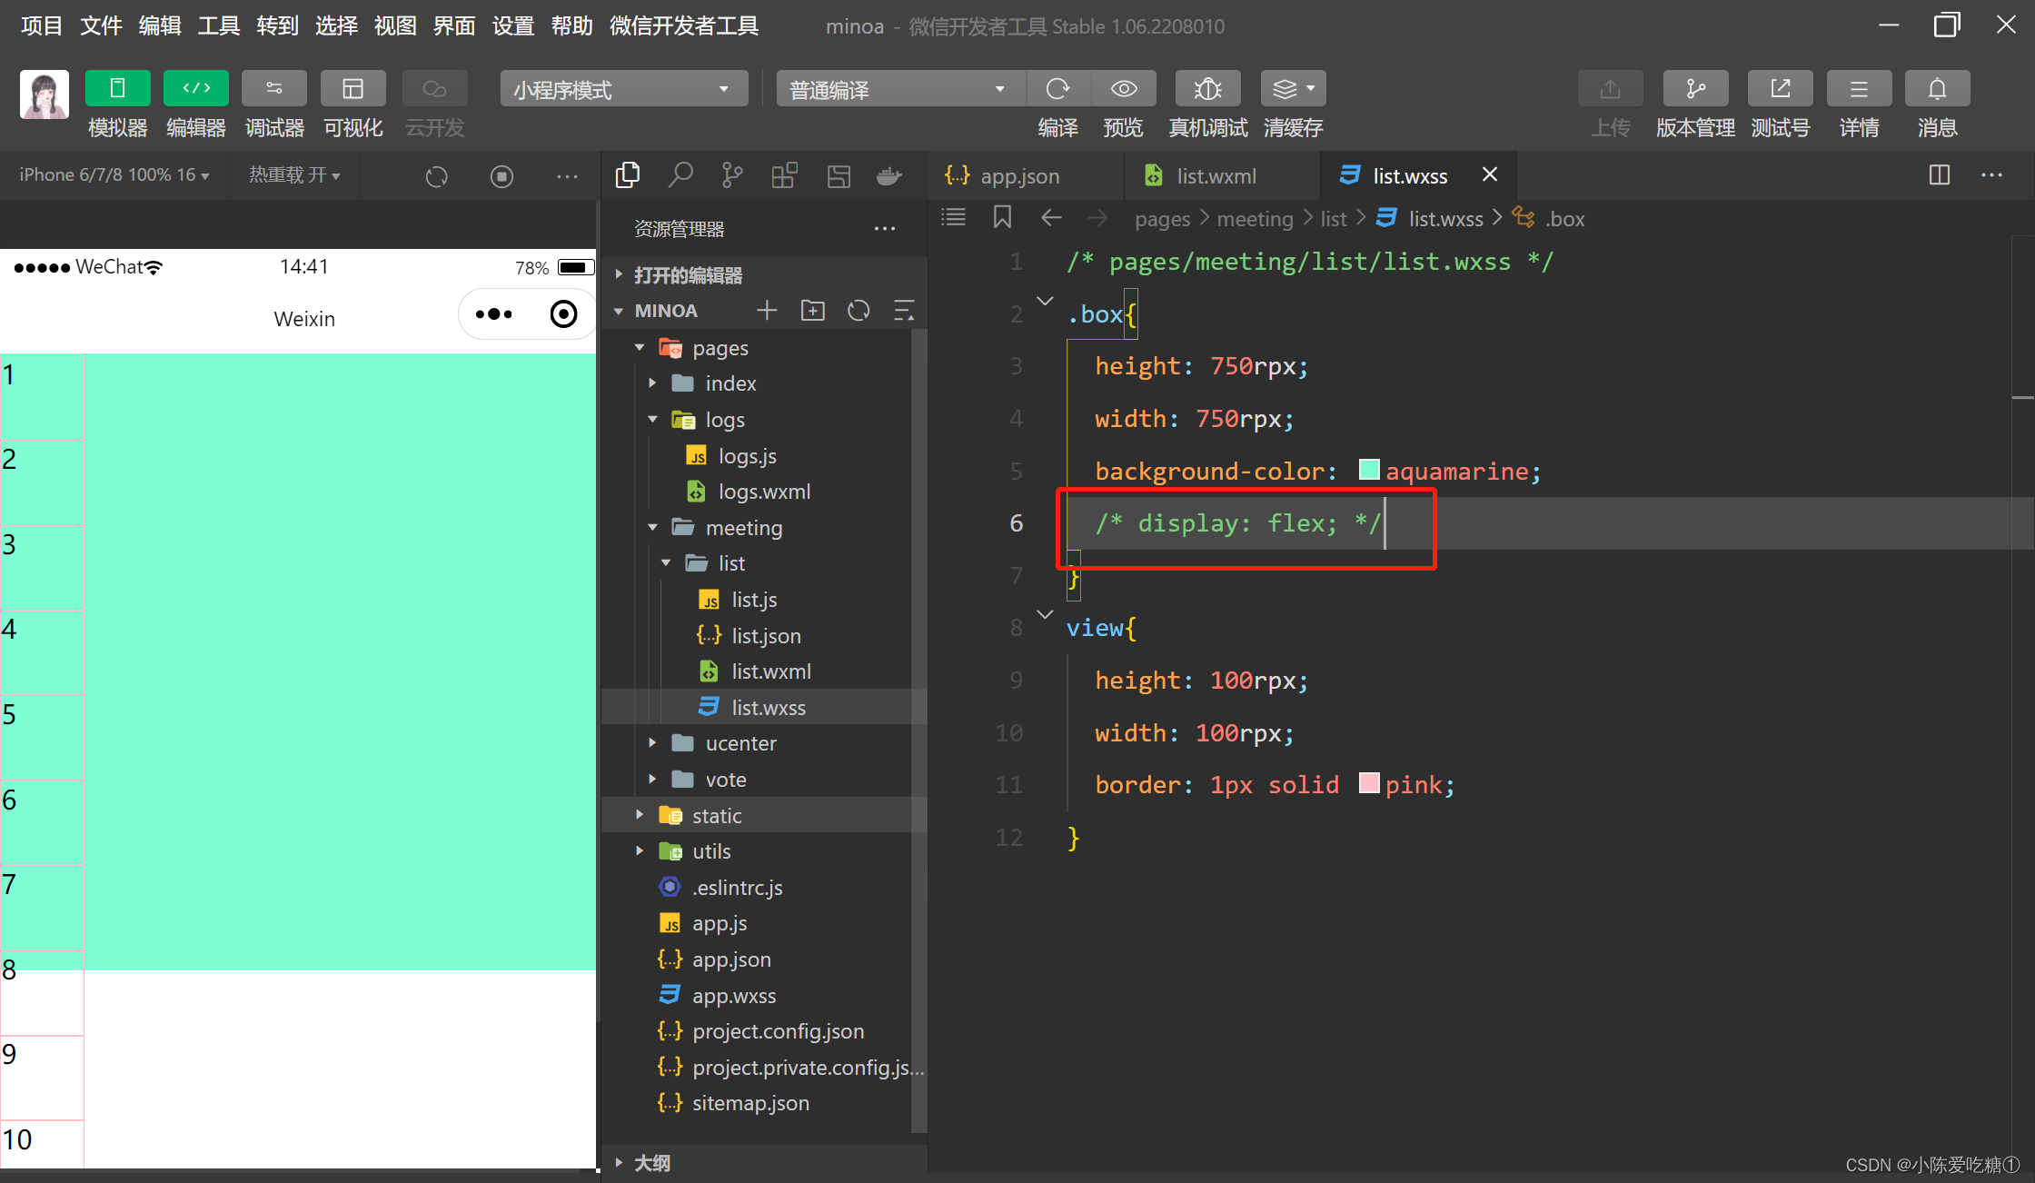The image size is (2035, 1183).
Task: Open the 工具 menu
Action: click(x=219, y=25)
